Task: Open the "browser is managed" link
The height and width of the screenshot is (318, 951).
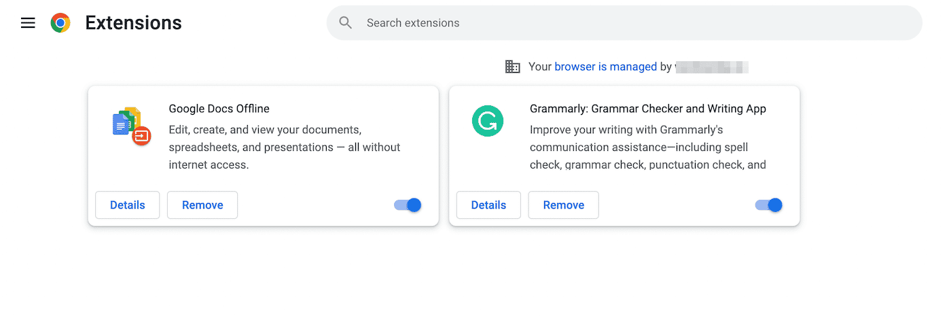Action: [605, 67]
